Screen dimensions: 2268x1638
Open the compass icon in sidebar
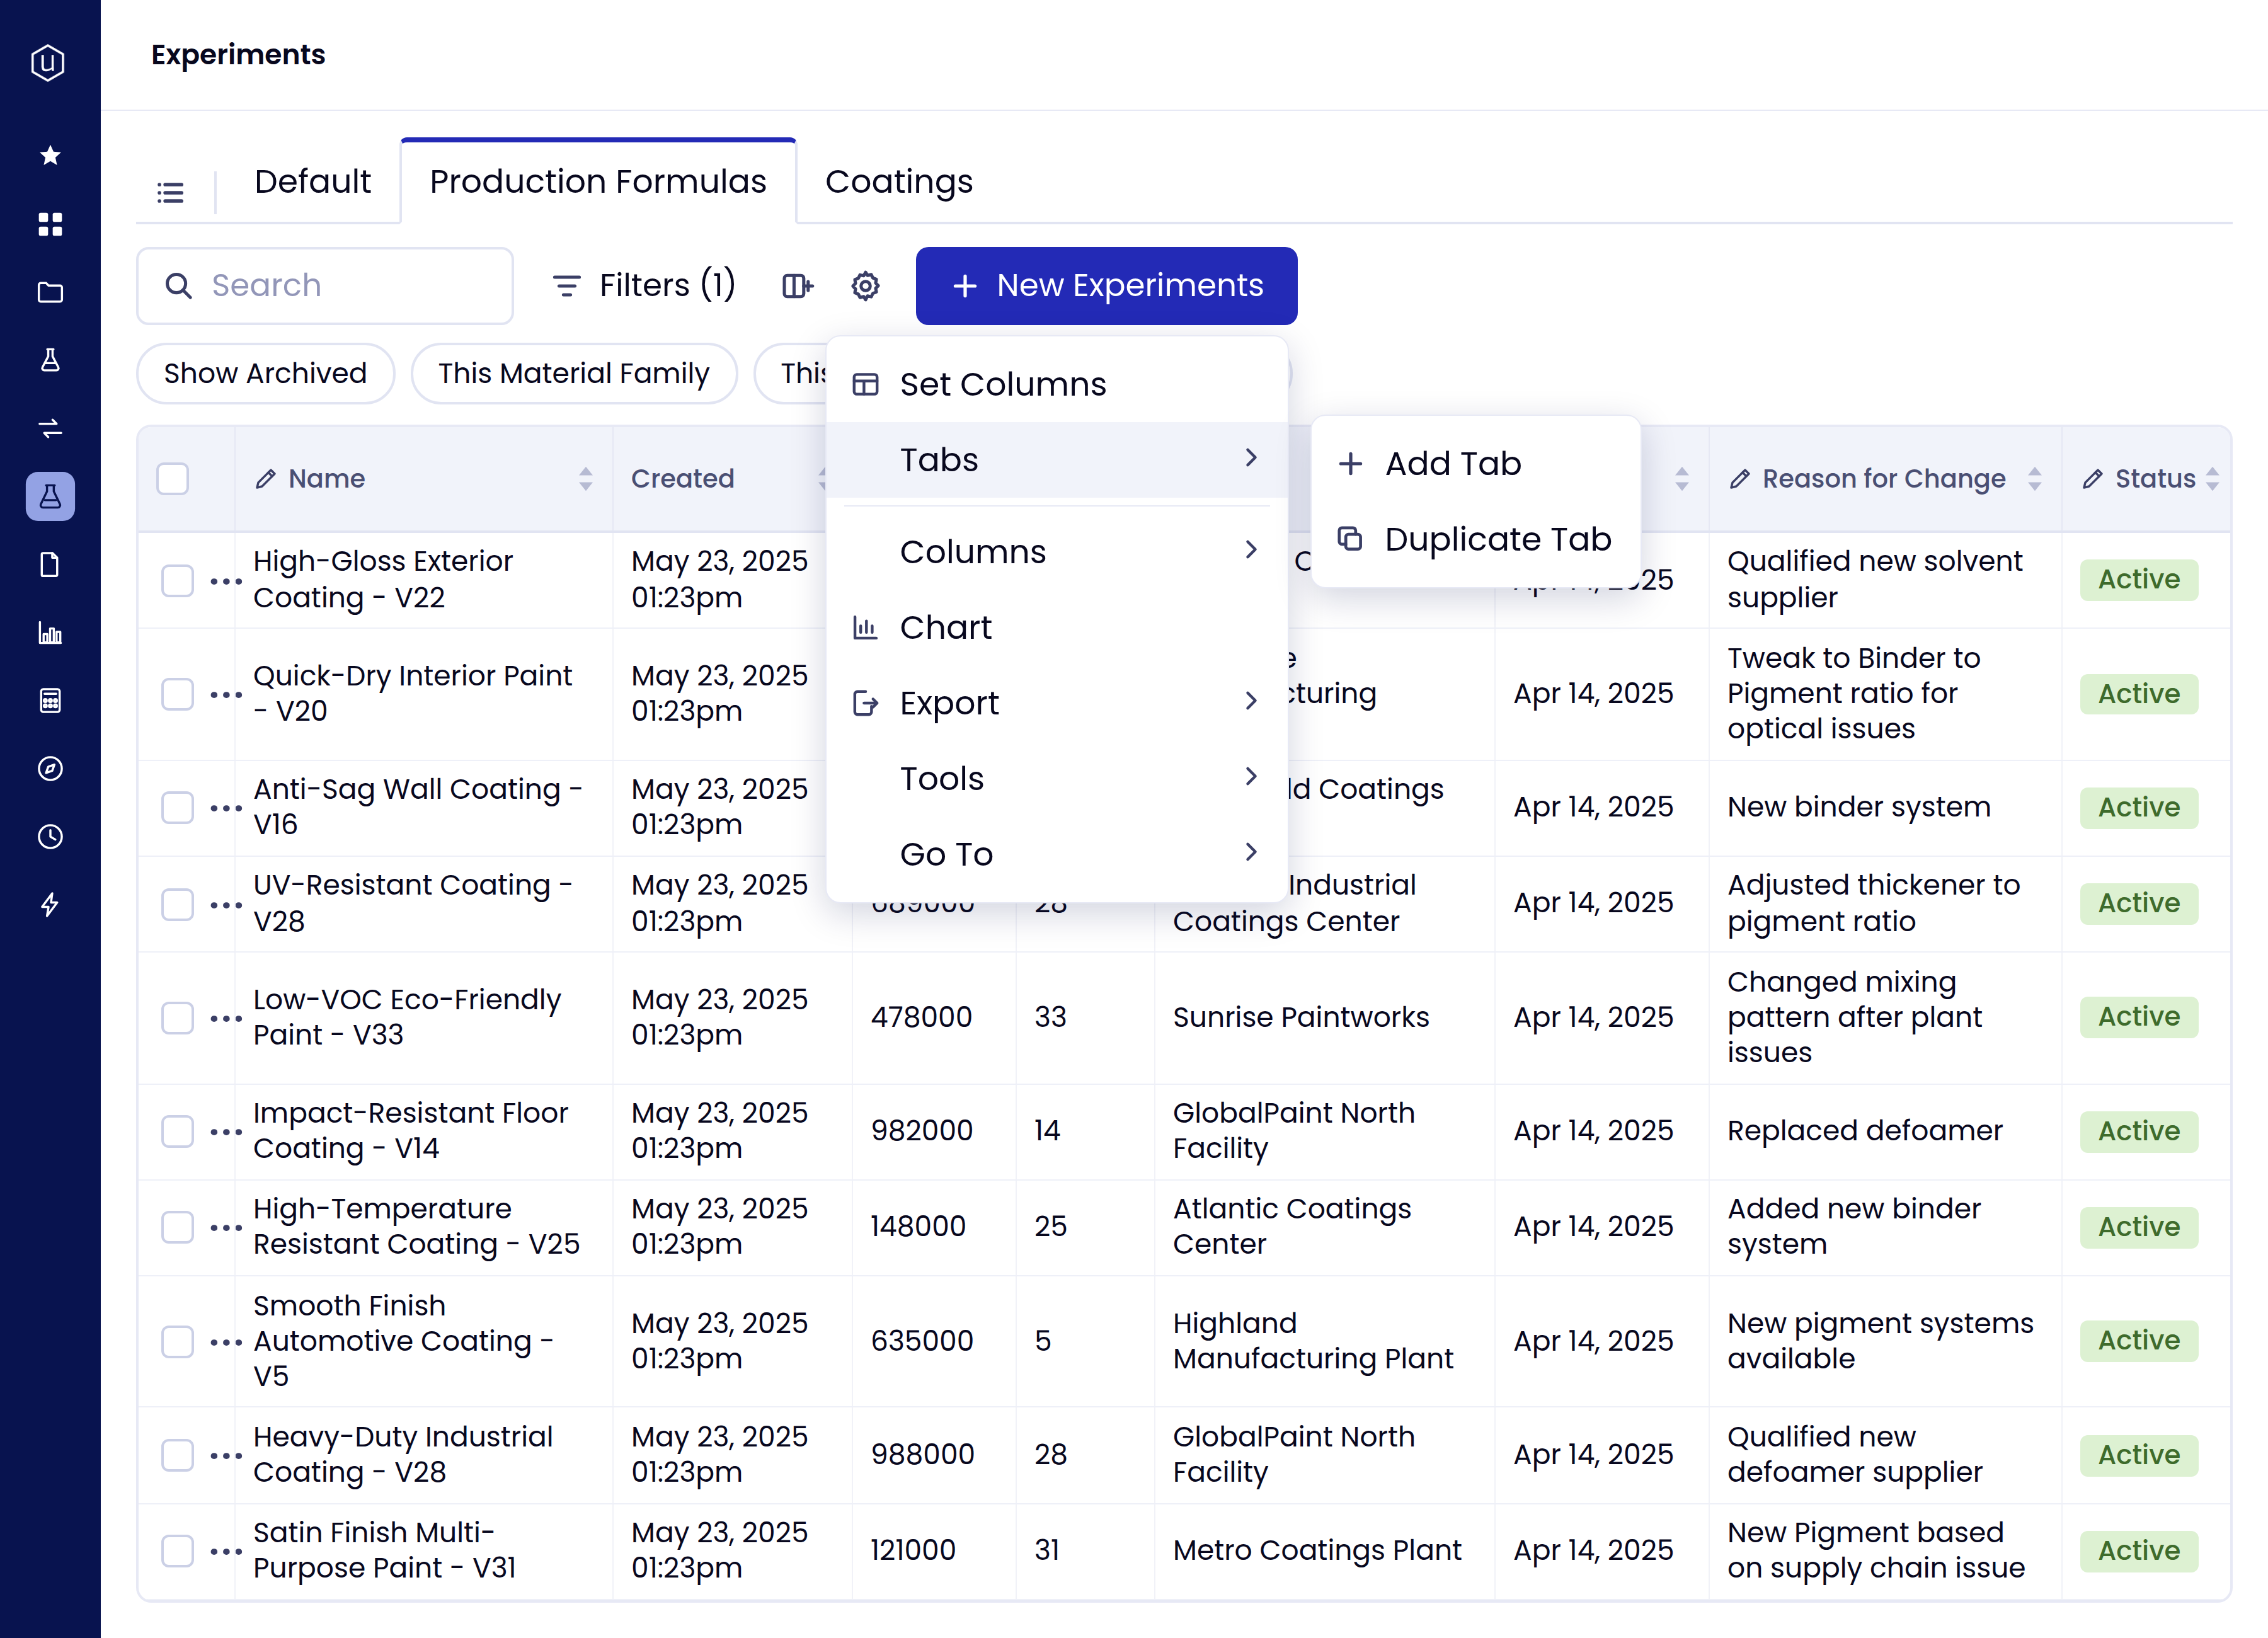(50, 768)
